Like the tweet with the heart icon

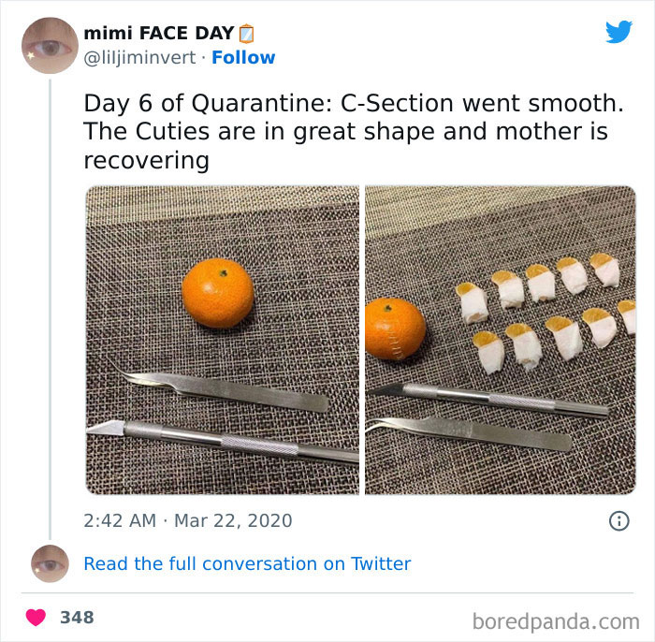coord(36,618)
